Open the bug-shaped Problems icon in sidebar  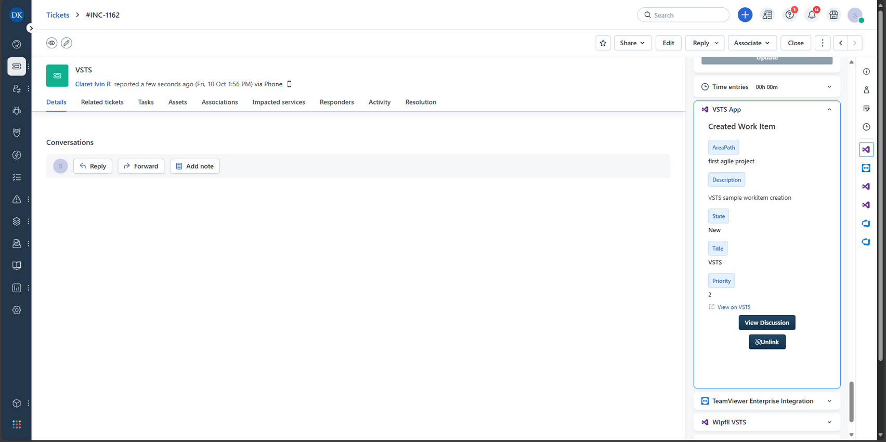[x=17, y=111]
